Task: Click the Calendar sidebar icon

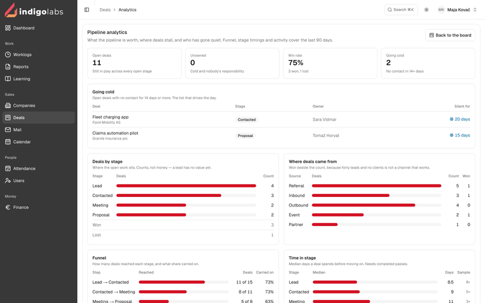Action: click(8, 141)
